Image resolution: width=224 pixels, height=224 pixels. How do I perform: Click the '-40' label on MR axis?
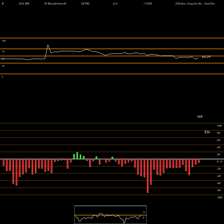(x=219, y=176)
